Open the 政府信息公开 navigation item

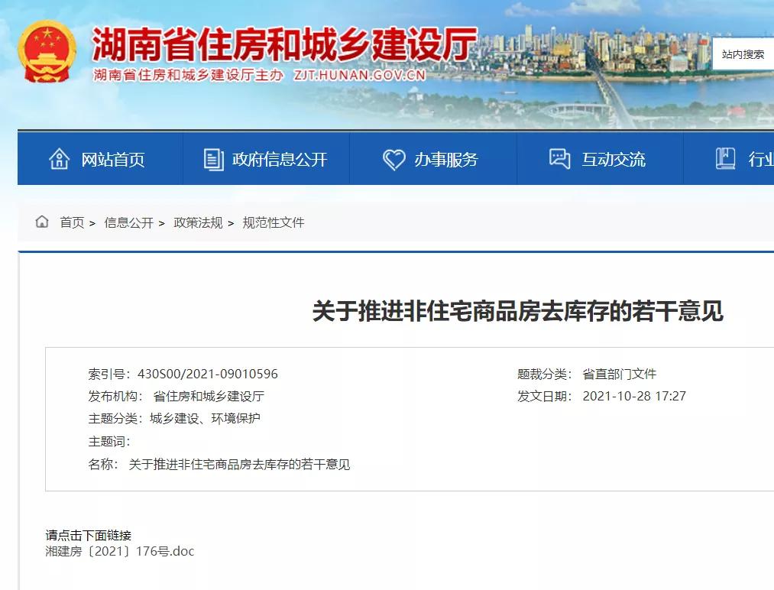(266, 159)
